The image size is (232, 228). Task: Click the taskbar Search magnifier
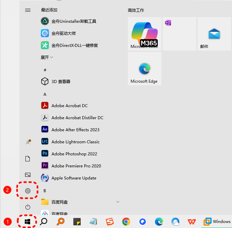(44, 222)
